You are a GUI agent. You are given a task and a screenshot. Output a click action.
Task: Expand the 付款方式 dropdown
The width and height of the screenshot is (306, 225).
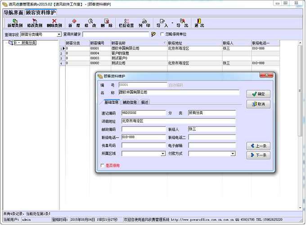233,154
